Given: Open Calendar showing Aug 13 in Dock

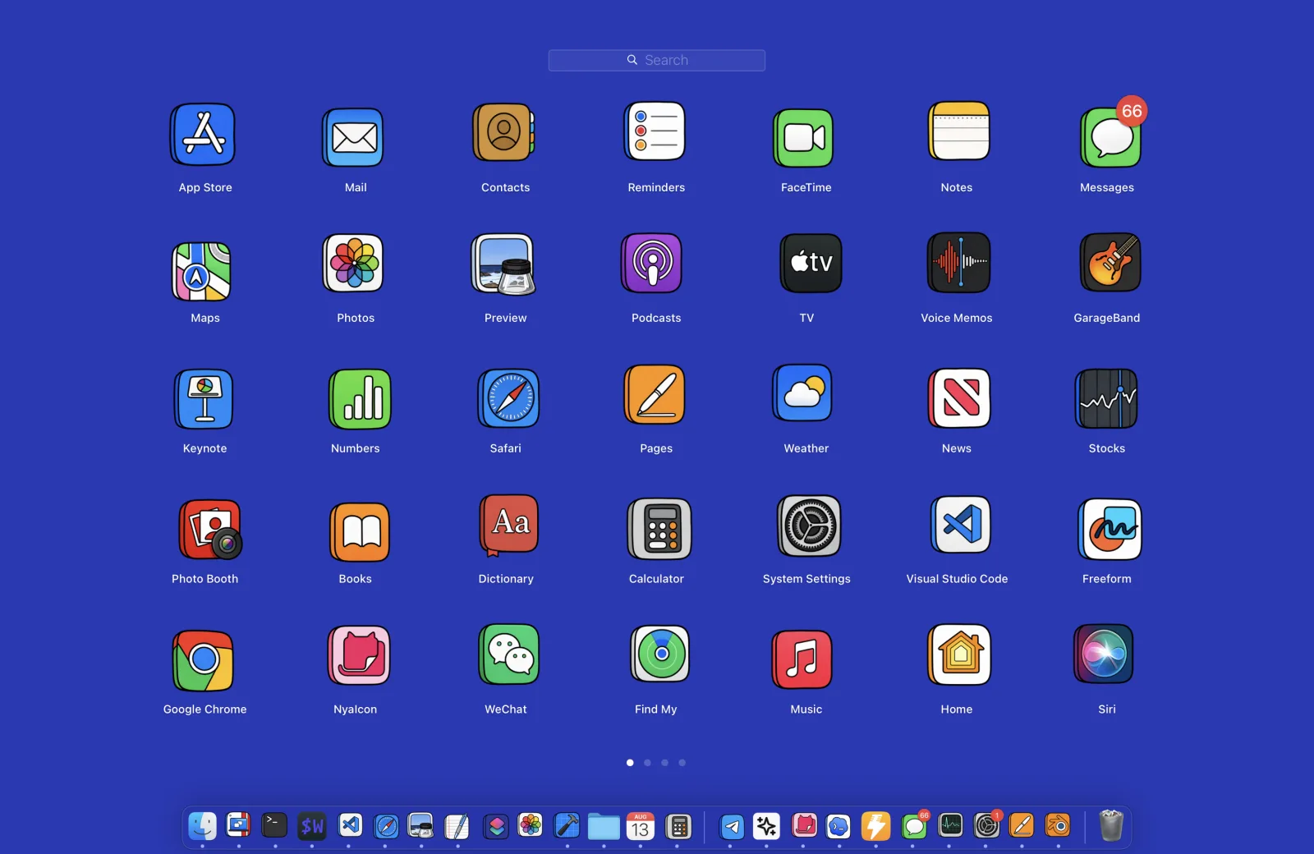Looking at the screenshot, I should point(641,826).
